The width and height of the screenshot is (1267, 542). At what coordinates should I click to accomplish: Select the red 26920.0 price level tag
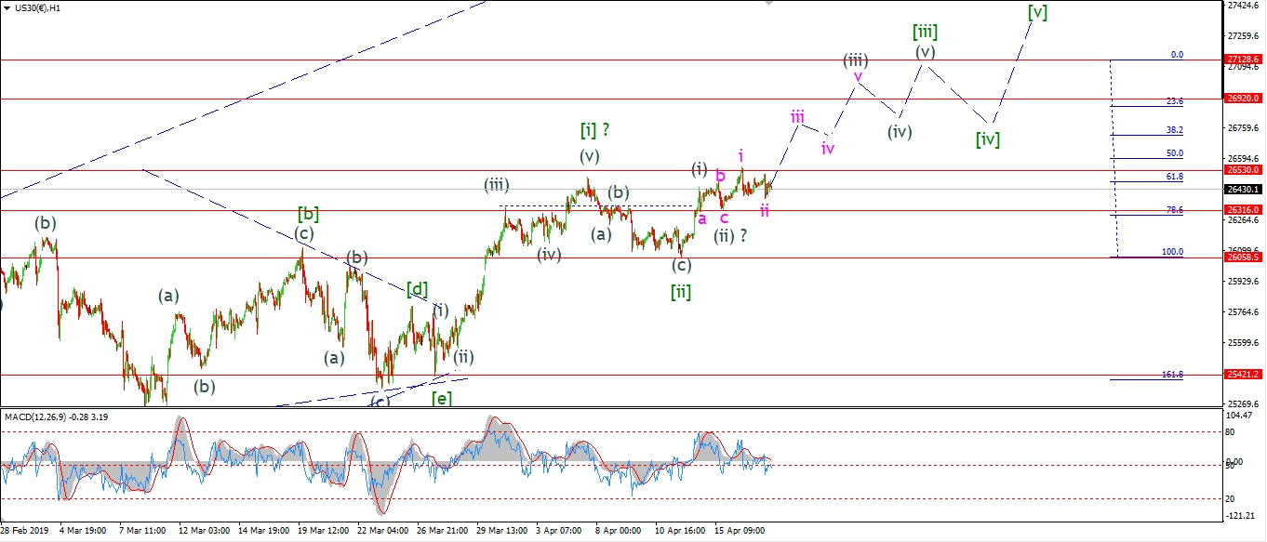click(x=1243, y=98)
